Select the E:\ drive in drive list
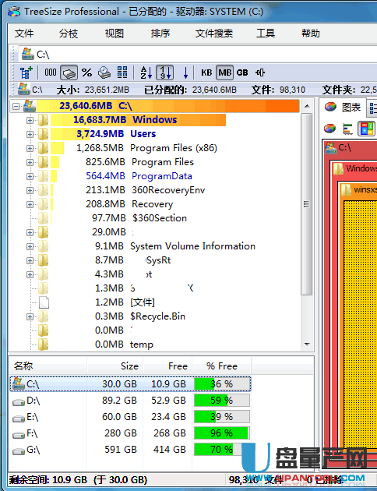377x491 pixels. click(131, 417)
